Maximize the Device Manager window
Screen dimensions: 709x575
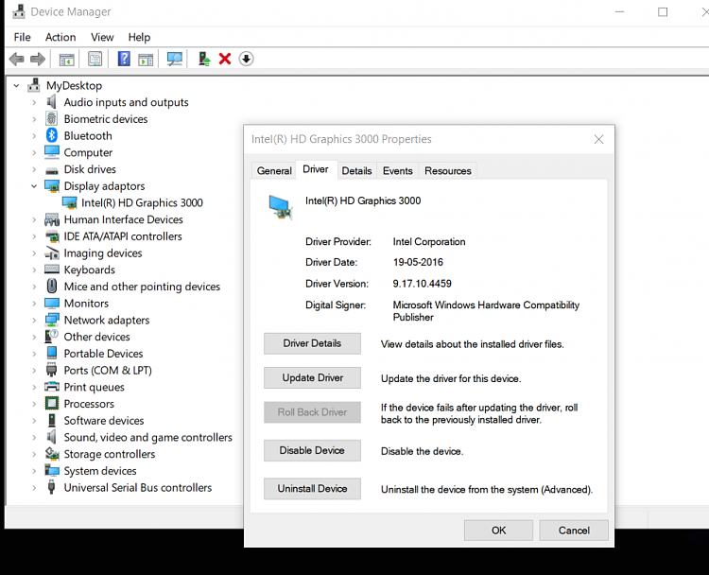663,12
